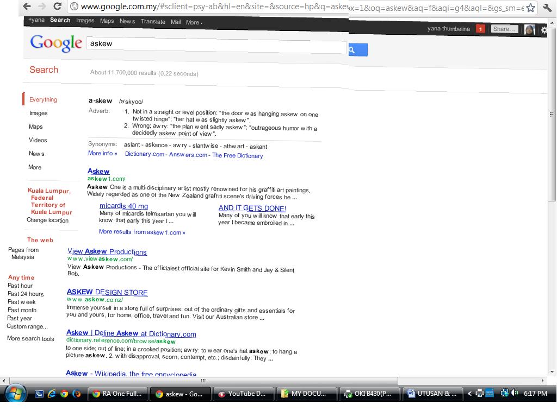Screen dimensions: 557x417
Task: Open the Google options gear icon
Action: [x=544, y=30]
